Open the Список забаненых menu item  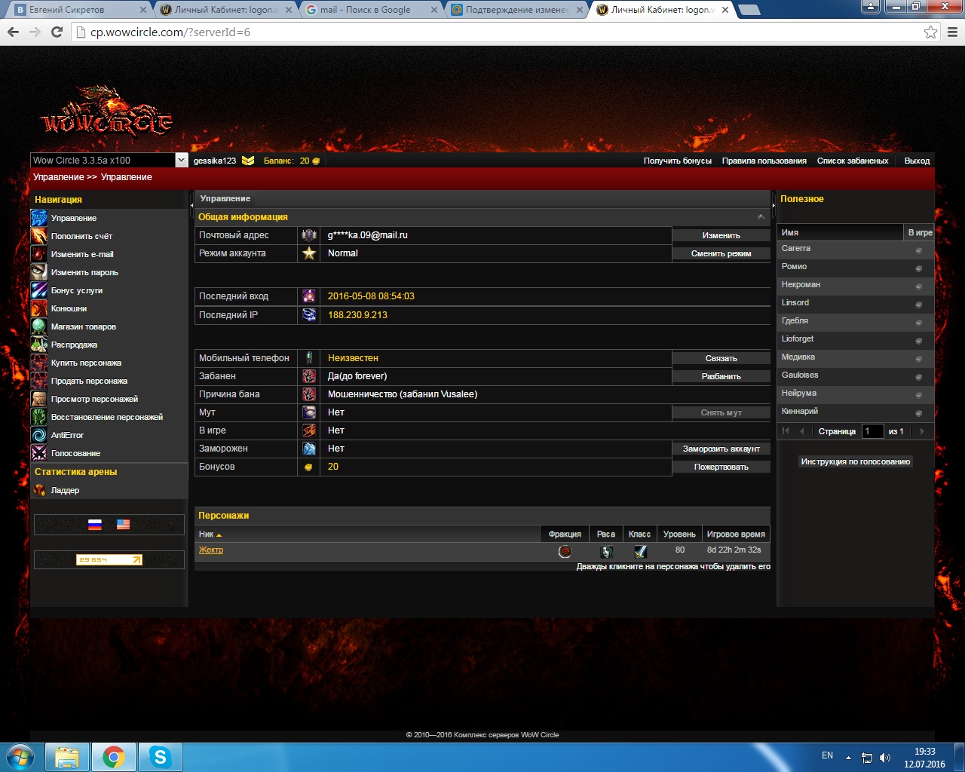pyautogui.click(x=852, y=161)
